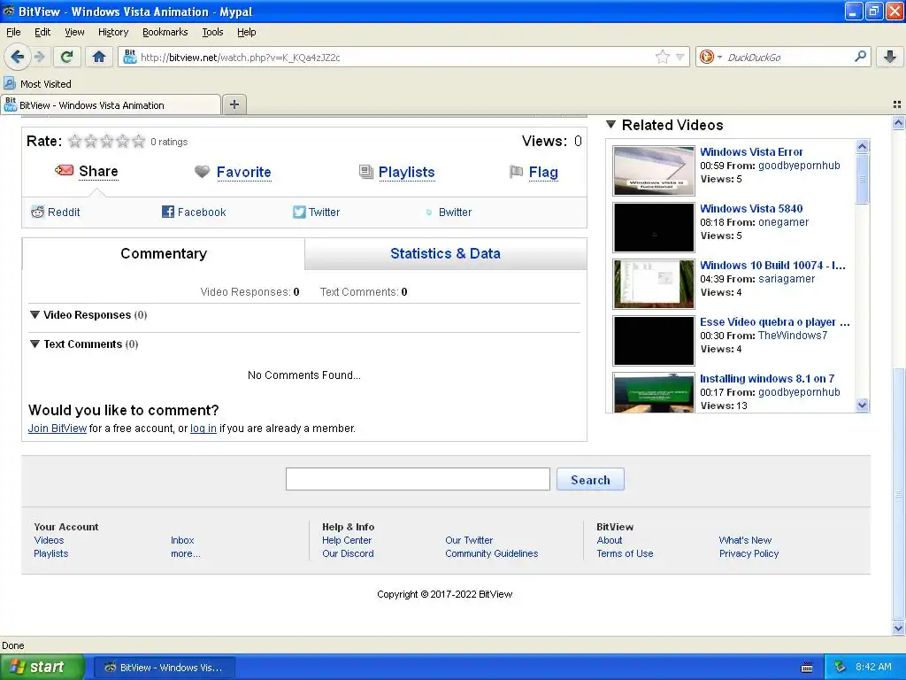Open the URL history dropdown arrow
This screenshot has width=906, height=680.
680,57
